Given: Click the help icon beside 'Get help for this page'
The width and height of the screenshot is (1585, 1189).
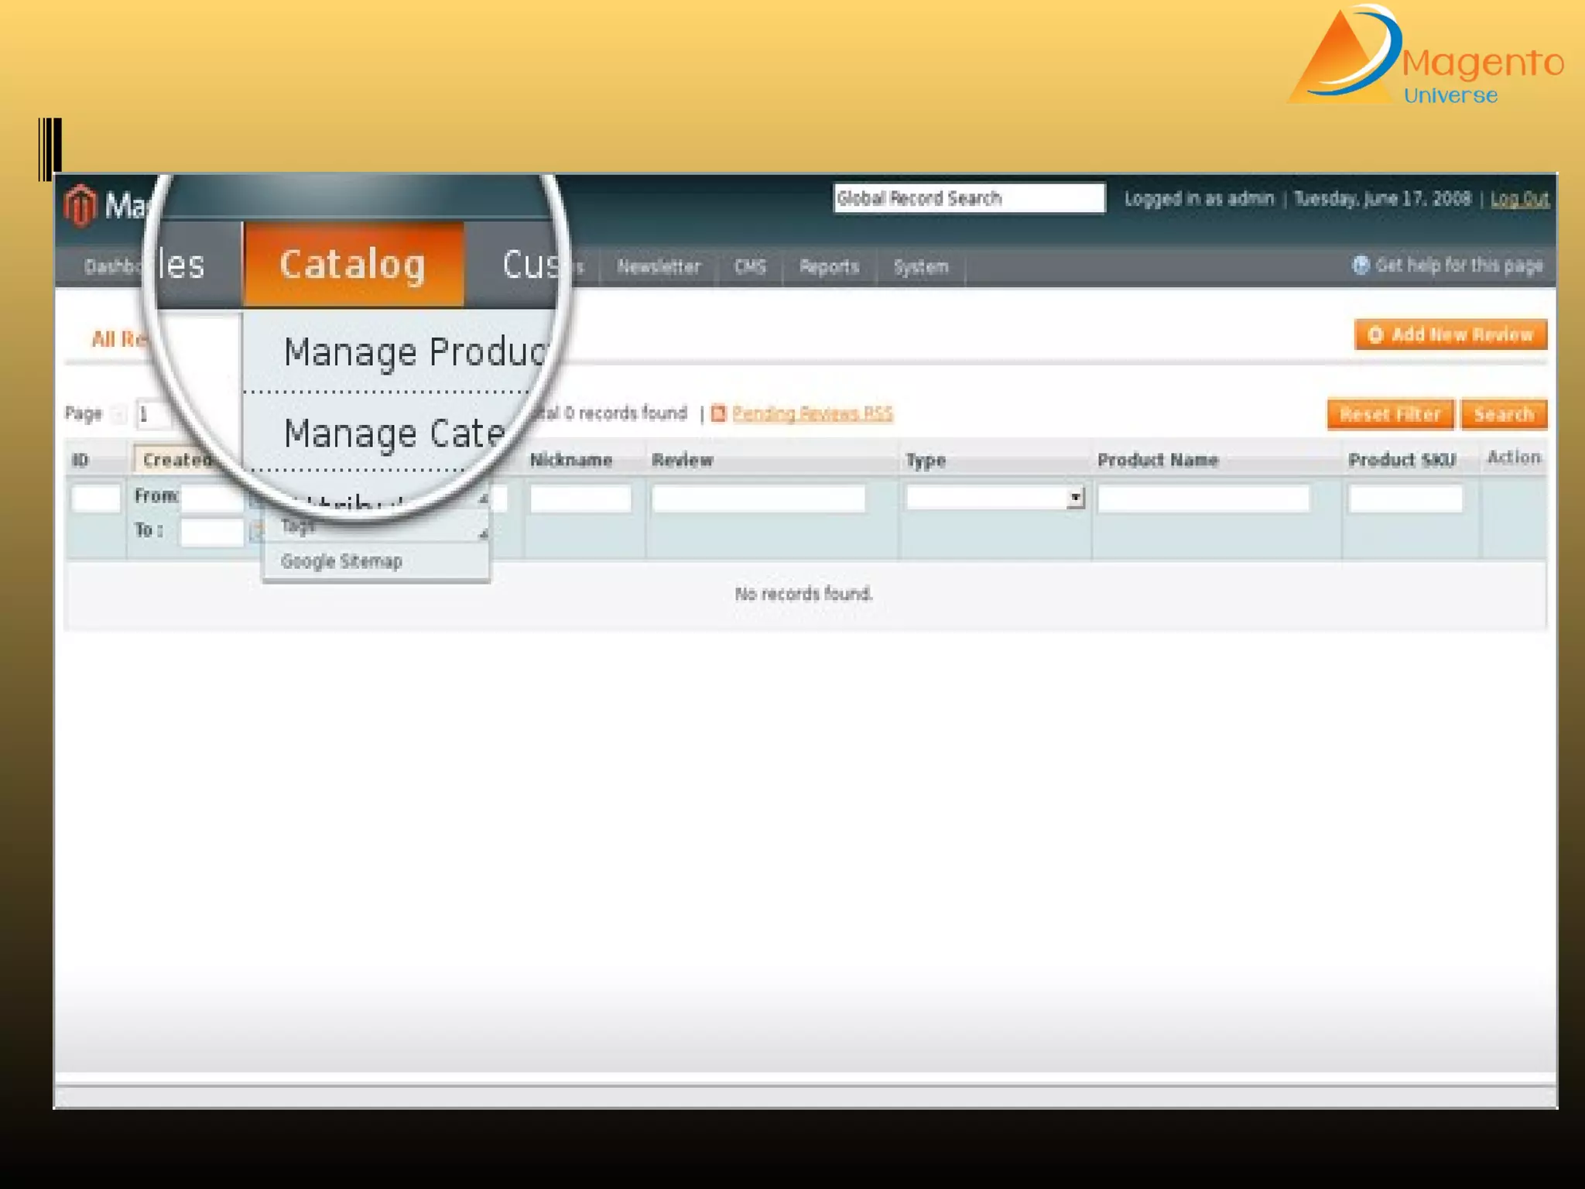Looking at the screenshot, I should (x=1360, y=266).
